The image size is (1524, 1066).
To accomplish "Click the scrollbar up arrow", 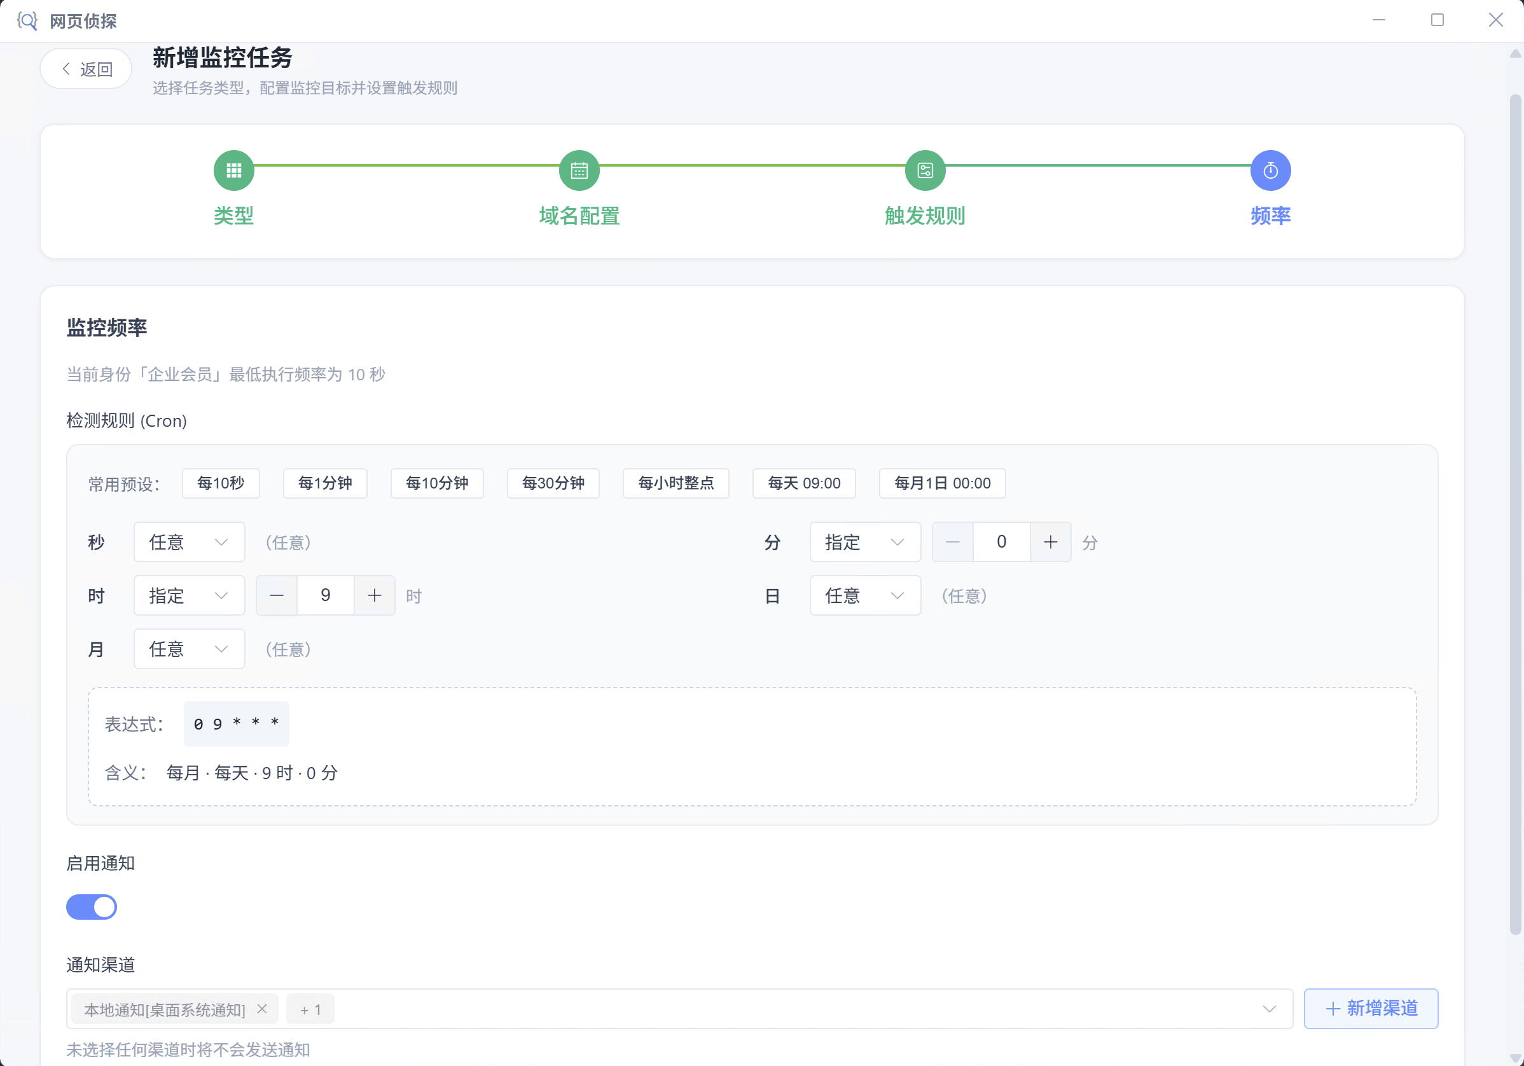I will click(x=1515, y=54).
